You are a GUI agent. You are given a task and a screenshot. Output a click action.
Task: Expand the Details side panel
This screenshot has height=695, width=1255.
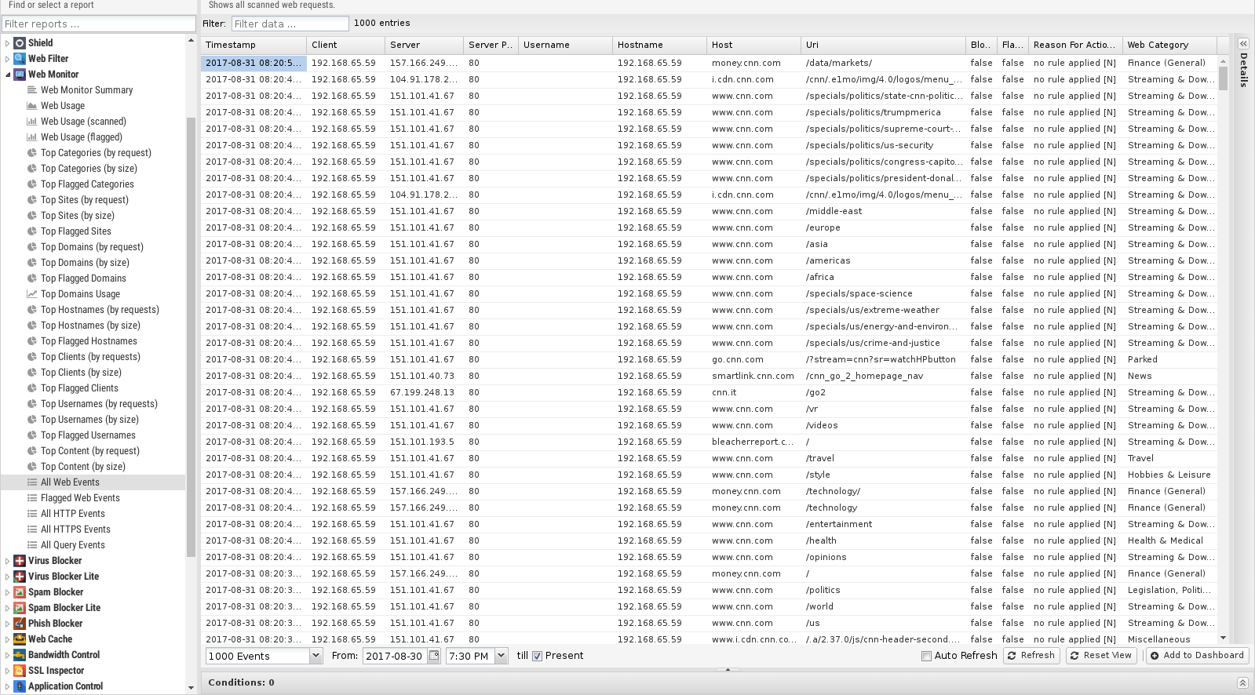pyautogui.click(x=1243, y=44)
